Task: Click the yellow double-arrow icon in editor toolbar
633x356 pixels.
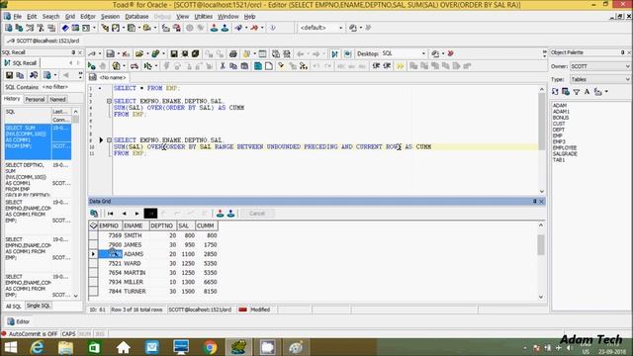Action: coord(400,66)
